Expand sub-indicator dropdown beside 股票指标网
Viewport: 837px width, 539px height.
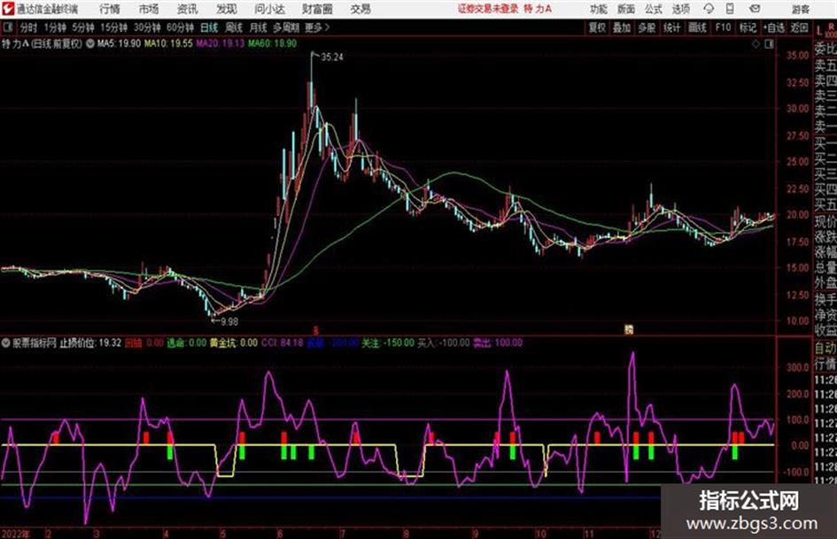[6, 343]
